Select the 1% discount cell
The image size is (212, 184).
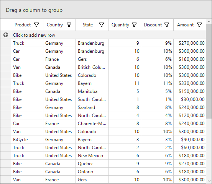(x=157, y=99)
